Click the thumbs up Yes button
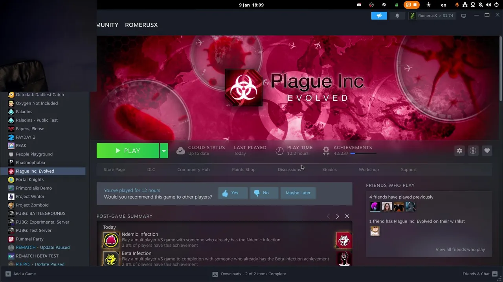Screen dimensions: 503x282 233,193
